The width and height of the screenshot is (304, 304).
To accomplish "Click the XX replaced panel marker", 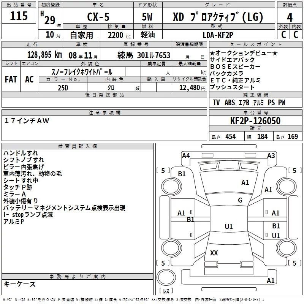I will [214, 253].
